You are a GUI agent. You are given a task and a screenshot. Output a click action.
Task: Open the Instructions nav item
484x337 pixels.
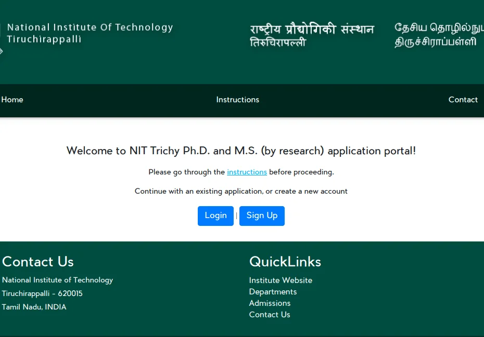(x=238, y=100)
